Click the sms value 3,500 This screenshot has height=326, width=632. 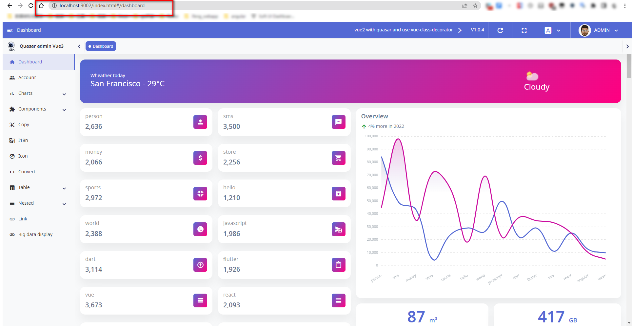232,127
